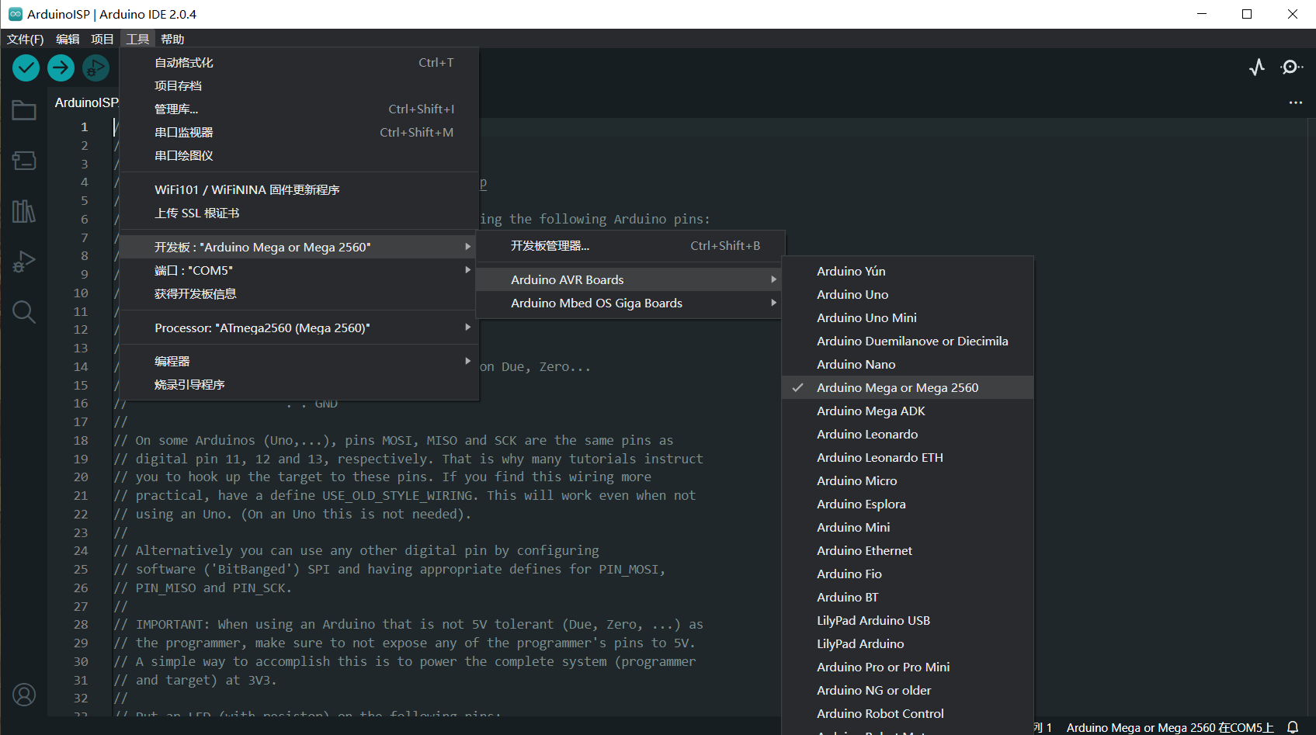Image resolution: width=1316 pixels, height=735 pixels.
Task: Select Arduino Uno Mini board
Action: [908, 317]
